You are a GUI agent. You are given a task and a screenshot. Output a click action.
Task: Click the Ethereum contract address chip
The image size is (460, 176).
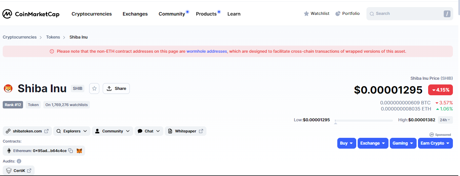point(44,151)
